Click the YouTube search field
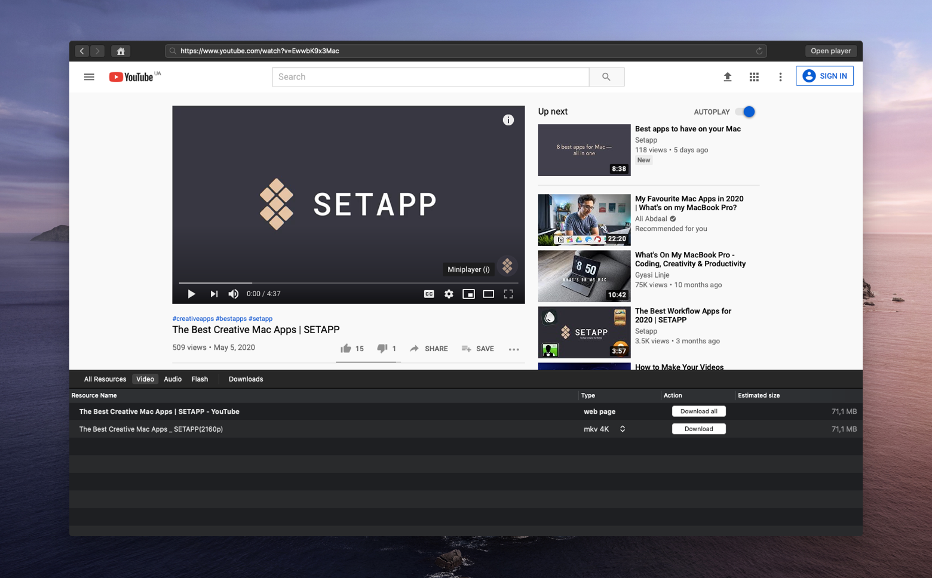The height and width of the screenshot is (578, 932). [431, 77]
